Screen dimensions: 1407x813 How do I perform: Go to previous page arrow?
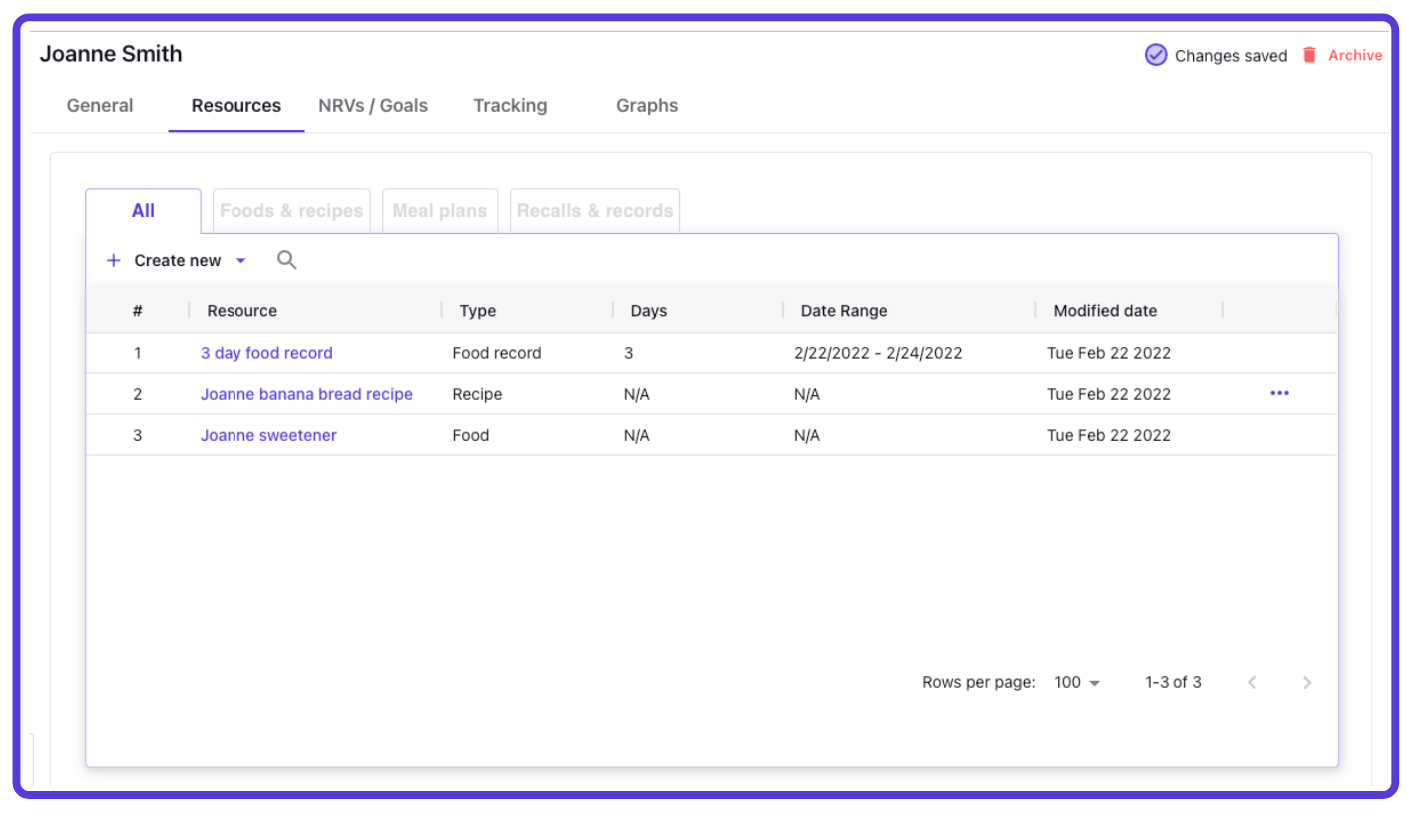[x=1253, y=683]
